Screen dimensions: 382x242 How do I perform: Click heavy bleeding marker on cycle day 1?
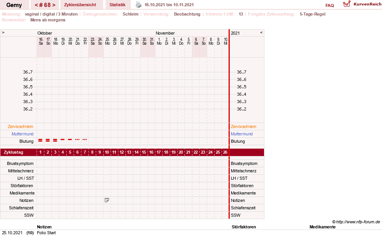point(40,140)
